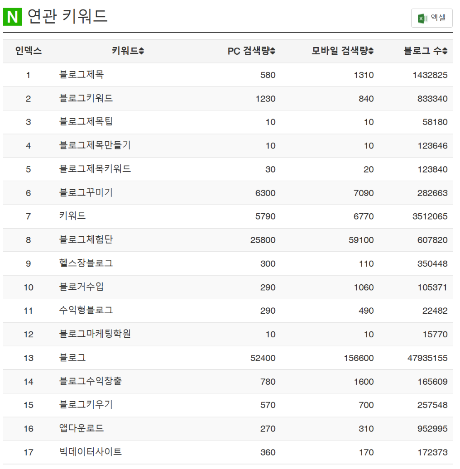Click the green N Naver logo icon
Image resolution: width=460 pixels, height=469 pixels.
(x=12, y=16)
